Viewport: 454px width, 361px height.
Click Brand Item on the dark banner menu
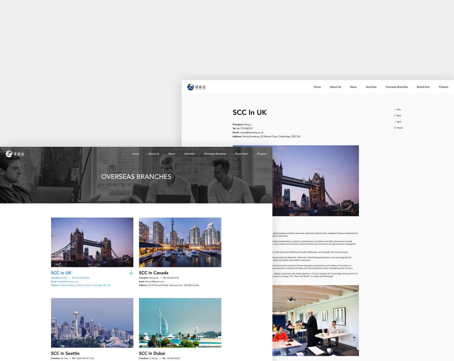click(x=241, y=154)
